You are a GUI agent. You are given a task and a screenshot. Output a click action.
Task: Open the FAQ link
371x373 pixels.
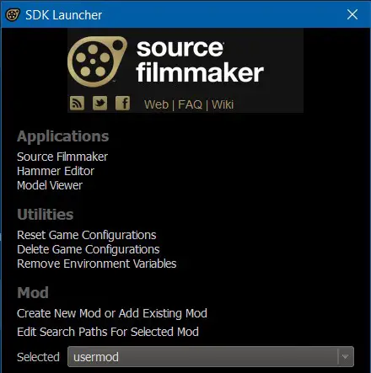[190, 104]
